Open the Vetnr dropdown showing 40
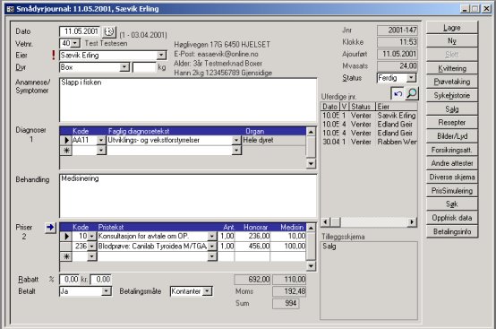The image size is (496, 329). point(74,43)
